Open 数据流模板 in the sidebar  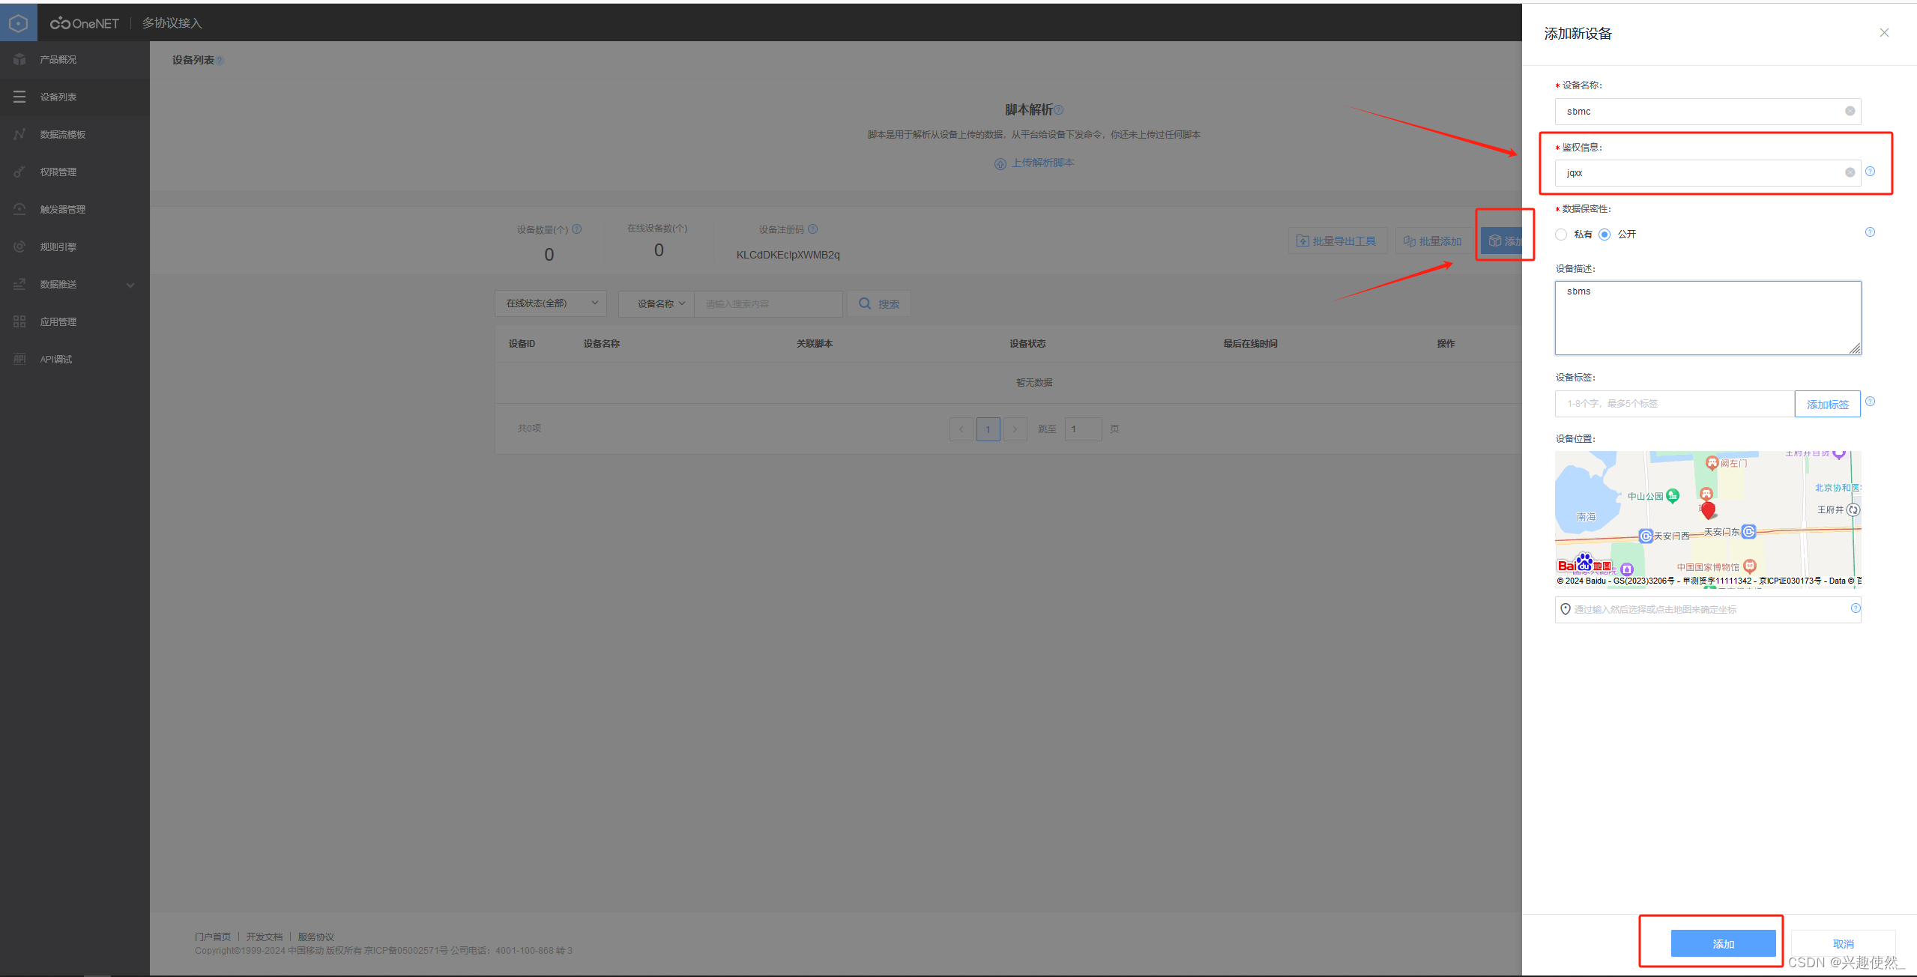[x=63, y=135]
